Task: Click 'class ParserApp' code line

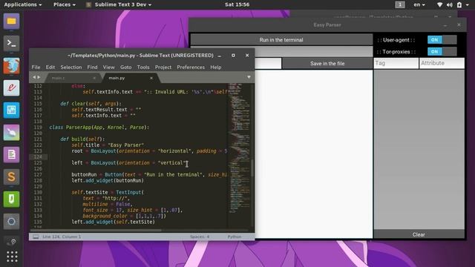Action: [99, 128]
